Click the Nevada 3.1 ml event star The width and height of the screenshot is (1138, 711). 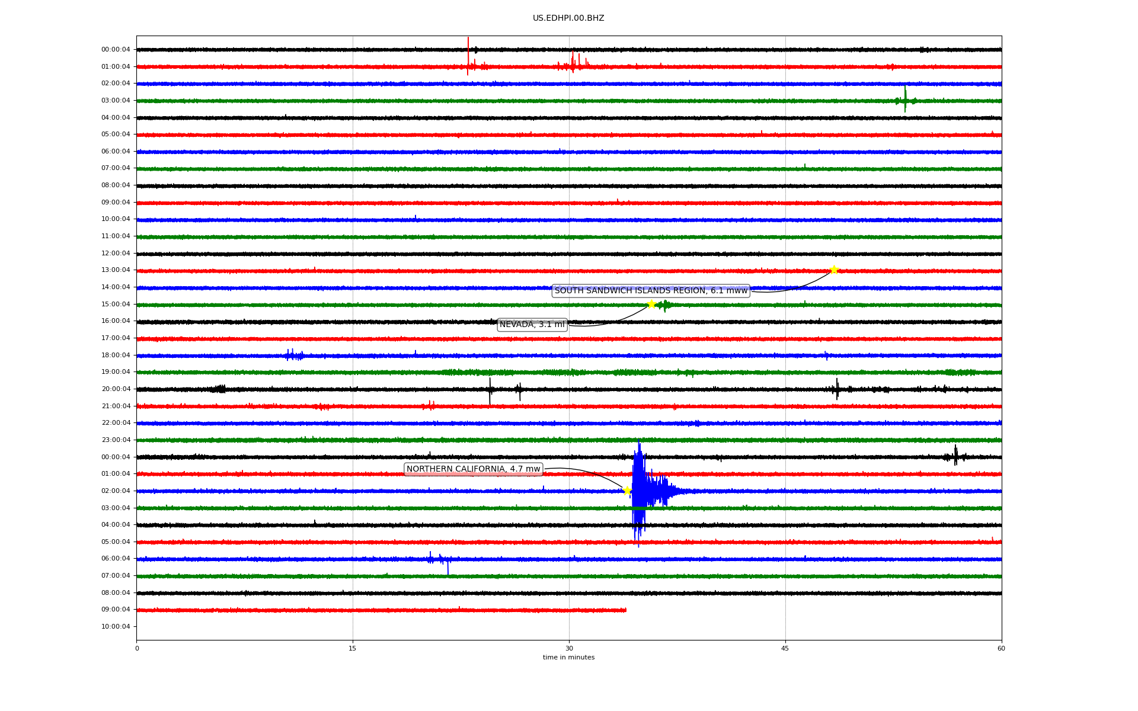point(651,304)
